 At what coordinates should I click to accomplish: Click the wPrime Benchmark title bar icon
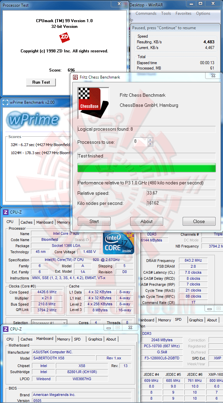pos(6,102)
